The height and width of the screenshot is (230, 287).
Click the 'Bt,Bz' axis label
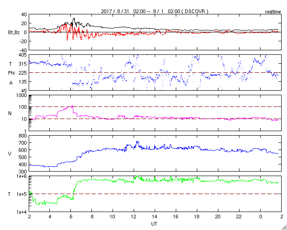(14, 33)
